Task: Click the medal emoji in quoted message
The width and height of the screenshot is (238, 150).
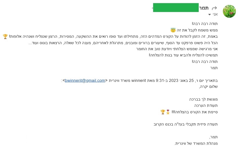Action: click(x=168, y=112)
